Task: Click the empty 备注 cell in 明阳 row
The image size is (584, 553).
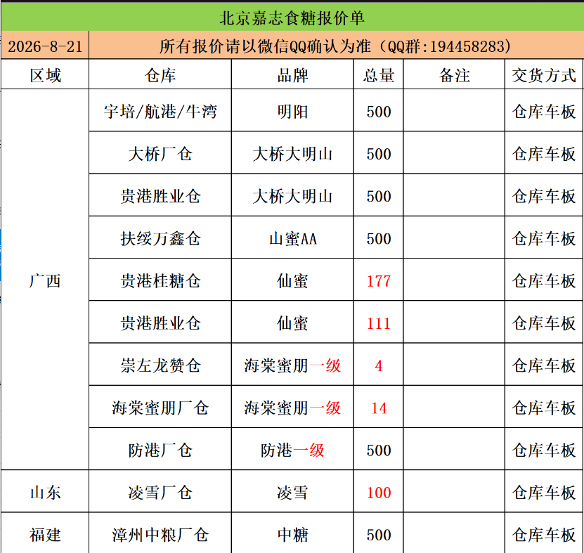Action: click(x=454, y=111)
